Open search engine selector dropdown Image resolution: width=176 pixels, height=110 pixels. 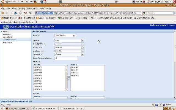coord(145,13)
